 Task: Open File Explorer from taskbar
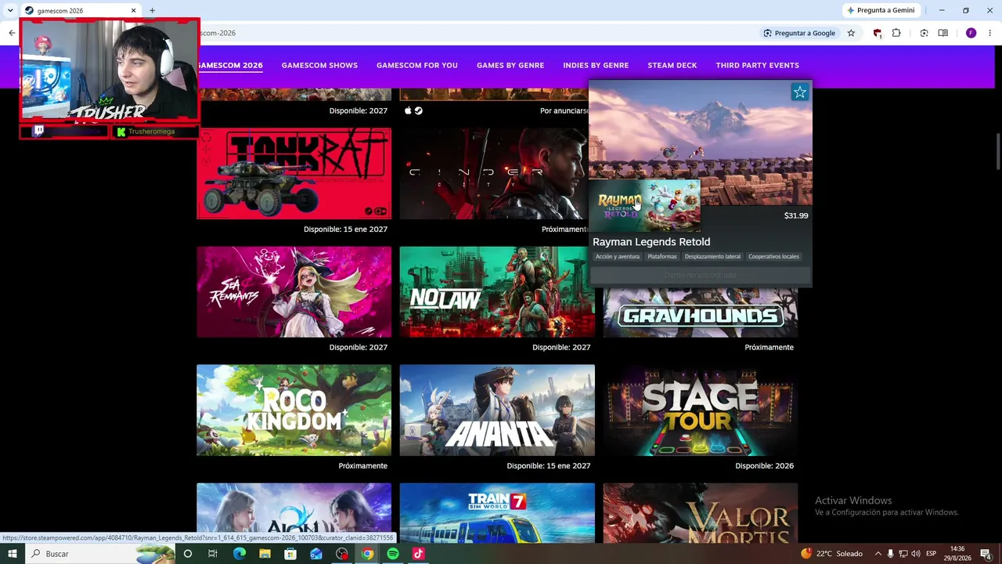[x=265, y=554]
